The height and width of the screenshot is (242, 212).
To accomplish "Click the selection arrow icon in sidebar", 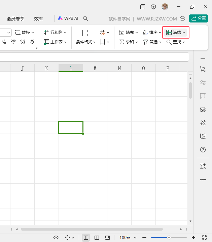I will [x=203, y=69].
